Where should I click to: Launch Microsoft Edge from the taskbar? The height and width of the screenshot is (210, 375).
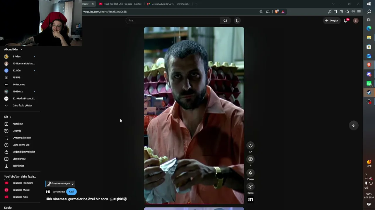click(369, 28)
